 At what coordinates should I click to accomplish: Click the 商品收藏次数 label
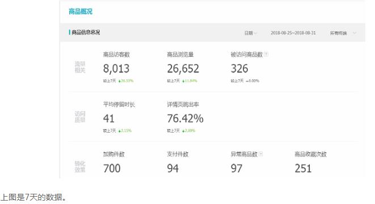(310, 154)
